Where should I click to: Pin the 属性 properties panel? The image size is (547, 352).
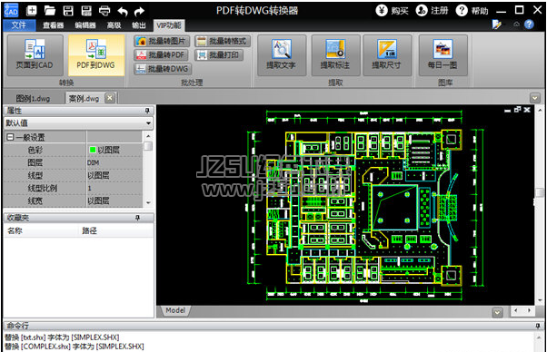[147, 111]
